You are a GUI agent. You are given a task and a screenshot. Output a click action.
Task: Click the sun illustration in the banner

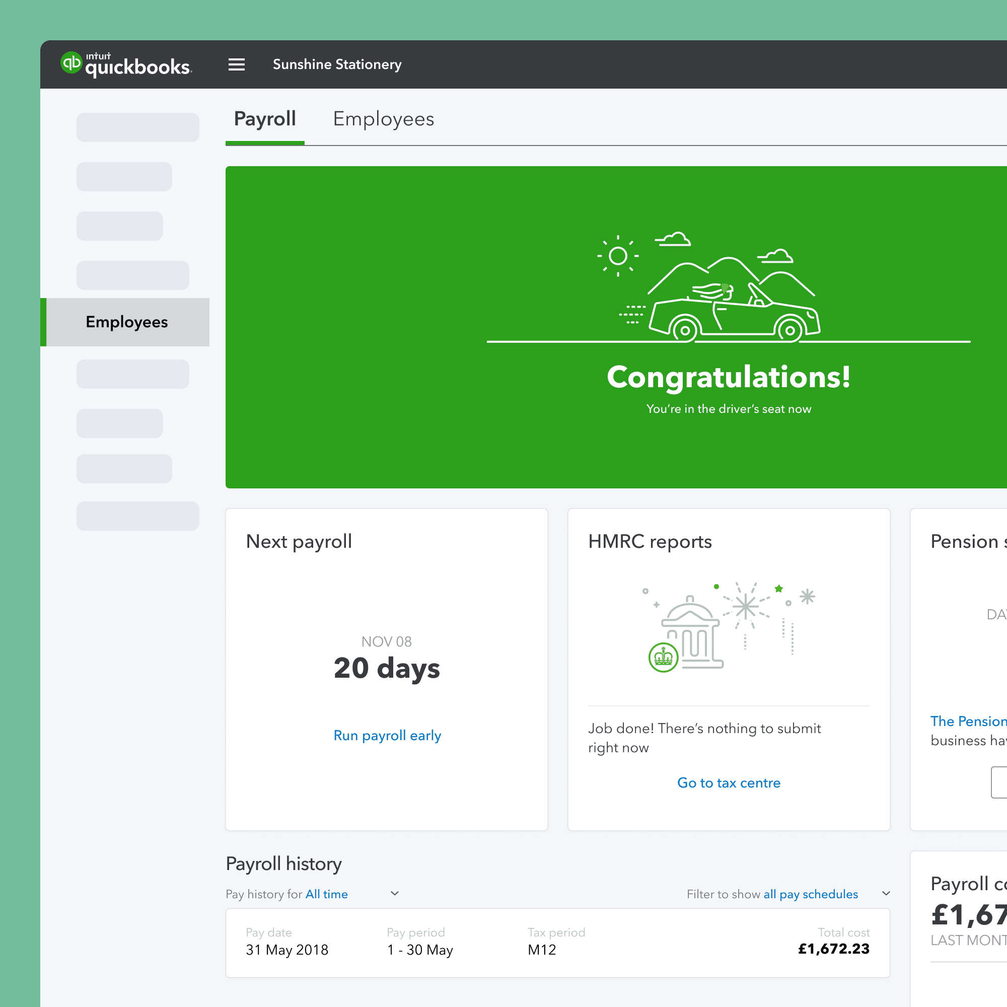coord(618,256)
